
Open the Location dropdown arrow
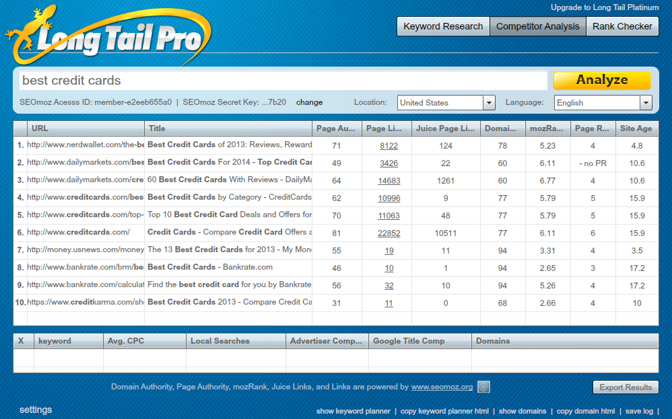(x=489, y=103)
